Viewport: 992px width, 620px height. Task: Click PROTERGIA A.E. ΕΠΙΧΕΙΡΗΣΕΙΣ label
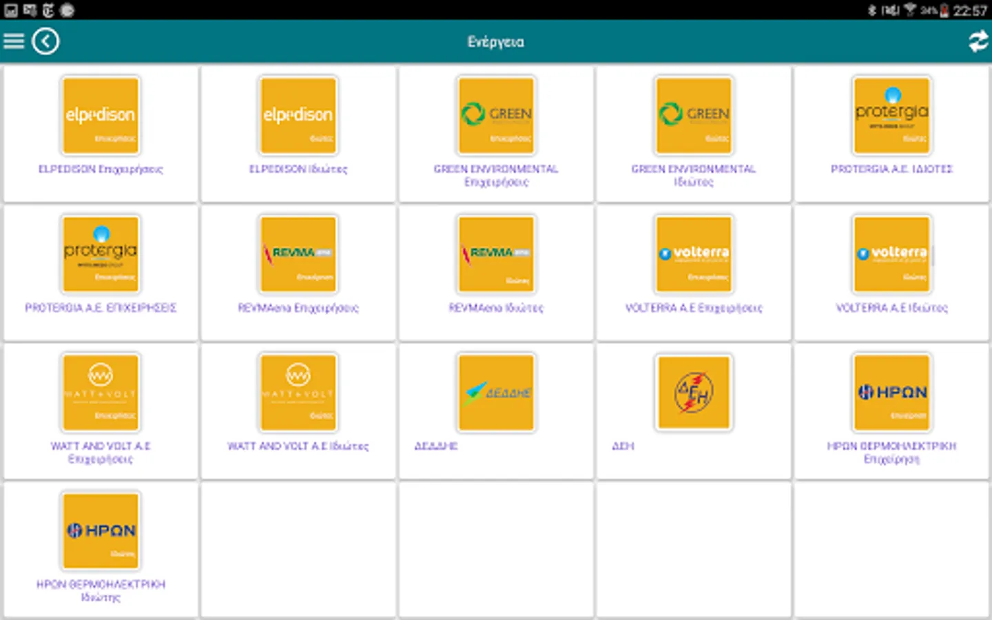point(101,308)
